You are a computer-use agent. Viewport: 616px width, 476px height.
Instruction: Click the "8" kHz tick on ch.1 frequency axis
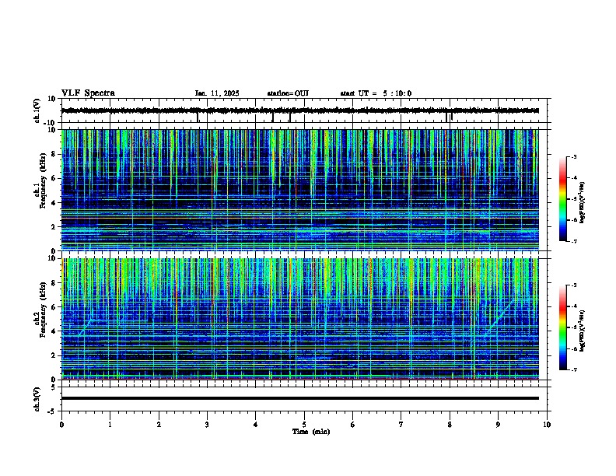(54, 154)
